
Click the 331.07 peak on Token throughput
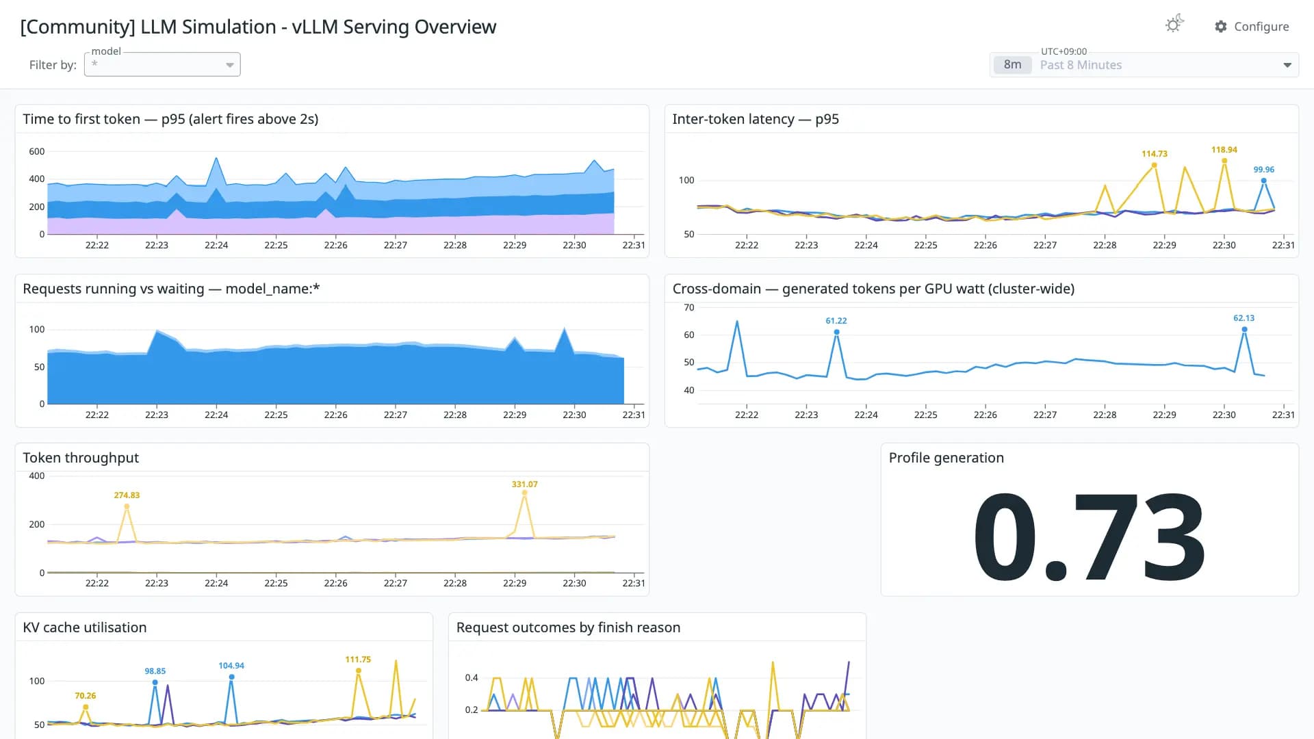point(525,493)
